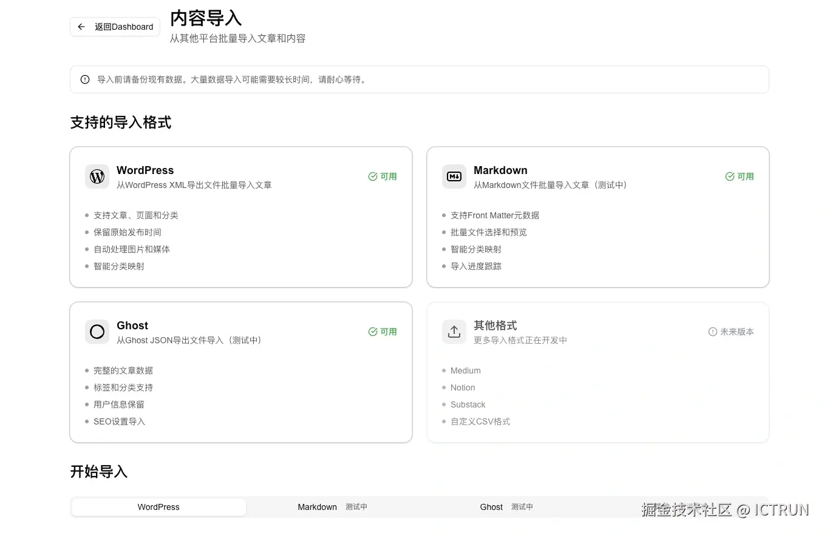Click 标签和分类支持 list item
The width and height of the screenshot is (824, 533).
[123, 387]
